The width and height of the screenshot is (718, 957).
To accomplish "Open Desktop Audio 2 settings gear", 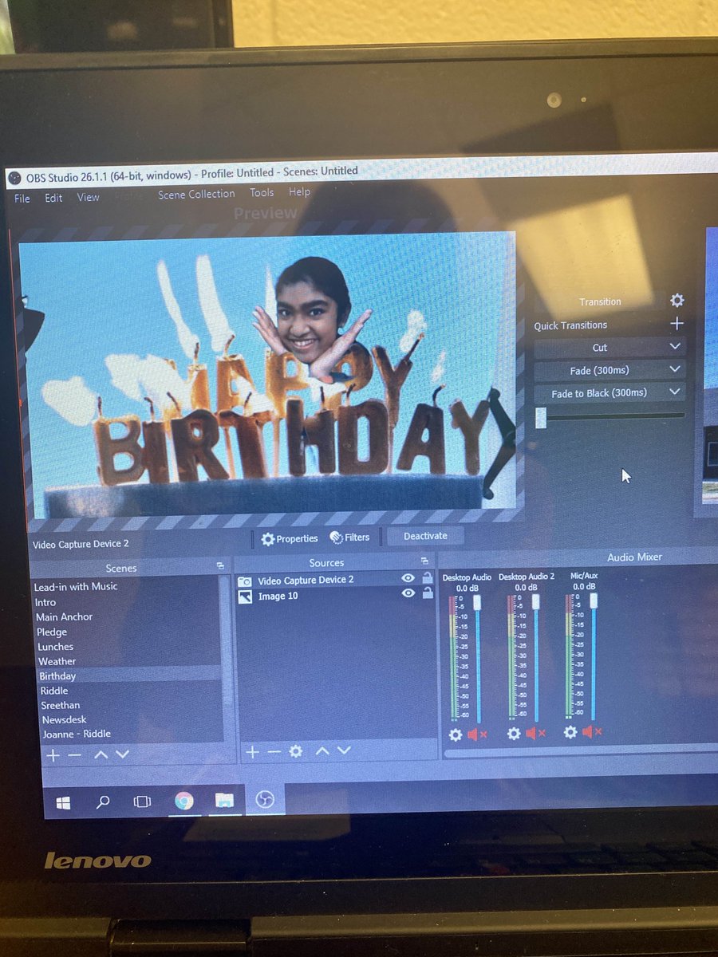I will (514, 734).
